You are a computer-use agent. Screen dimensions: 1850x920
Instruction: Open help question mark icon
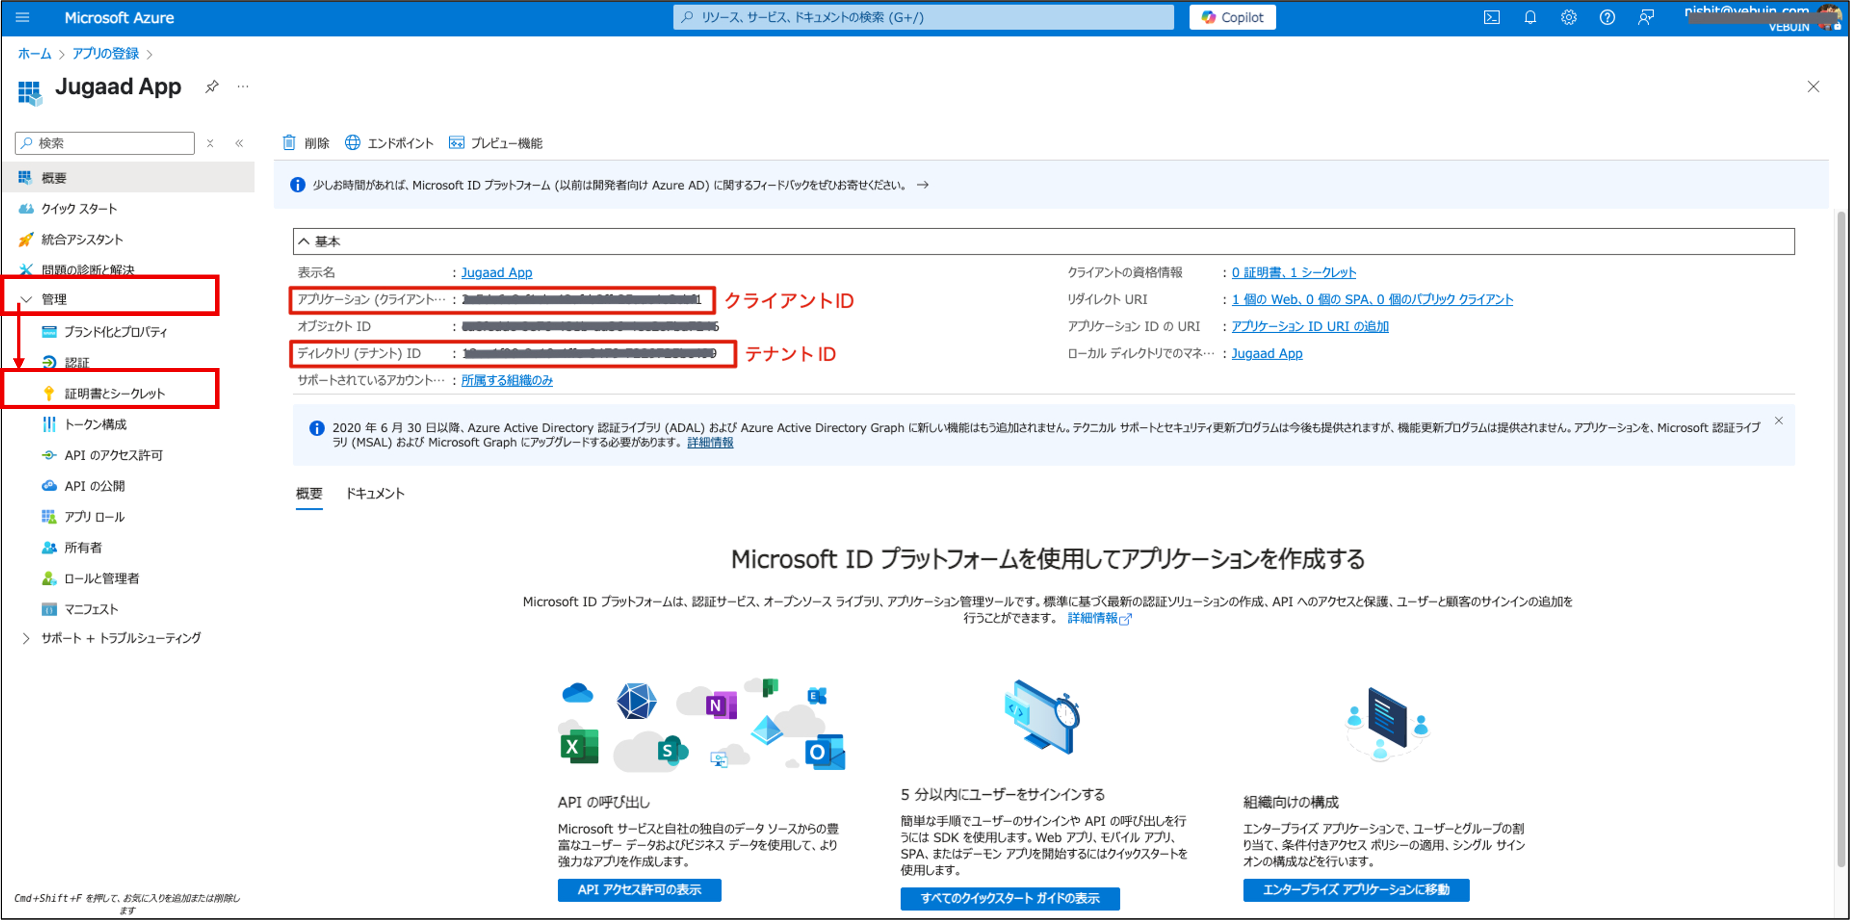point(1607,17)
